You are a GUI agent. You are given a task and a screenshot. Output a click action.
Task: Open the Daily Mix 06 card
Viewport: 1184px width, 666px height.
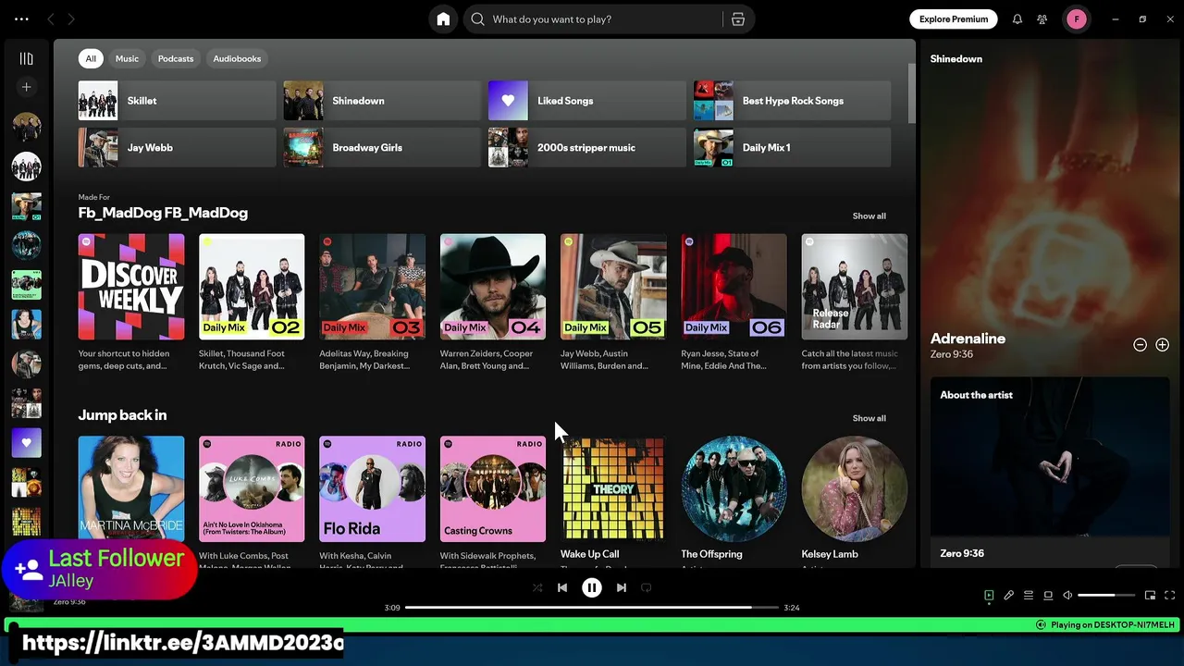tap(734, 302)
